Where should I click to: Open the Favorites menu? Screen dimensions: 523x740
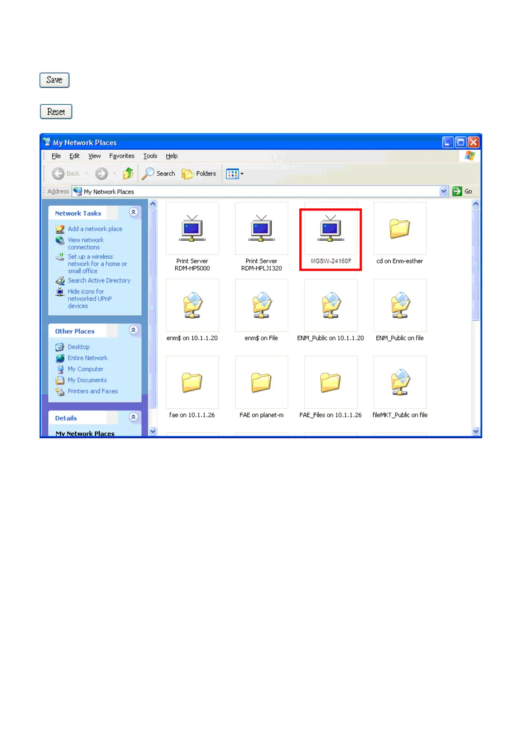pyautogui.click(x=122, y=156)
